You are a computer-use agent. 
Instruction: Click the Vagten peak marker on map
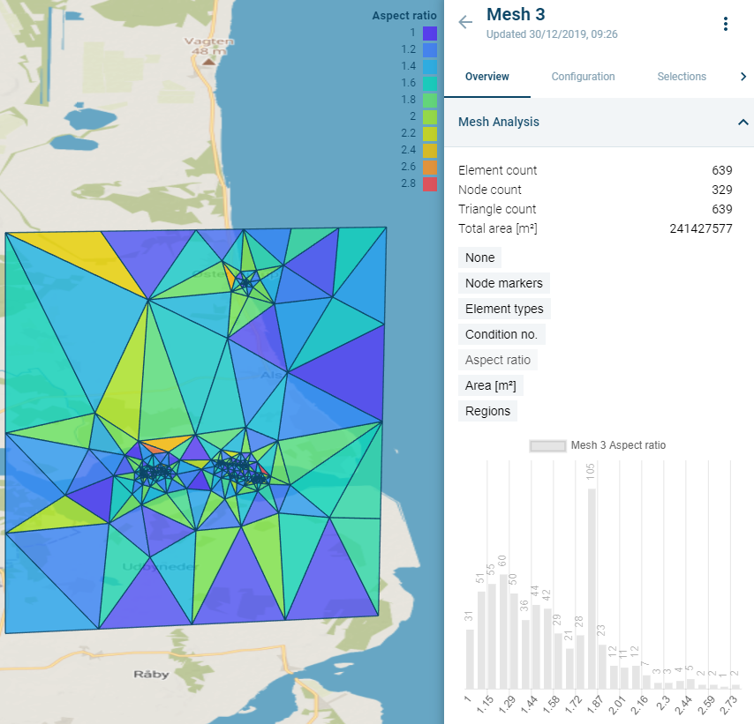pos(207,63)
